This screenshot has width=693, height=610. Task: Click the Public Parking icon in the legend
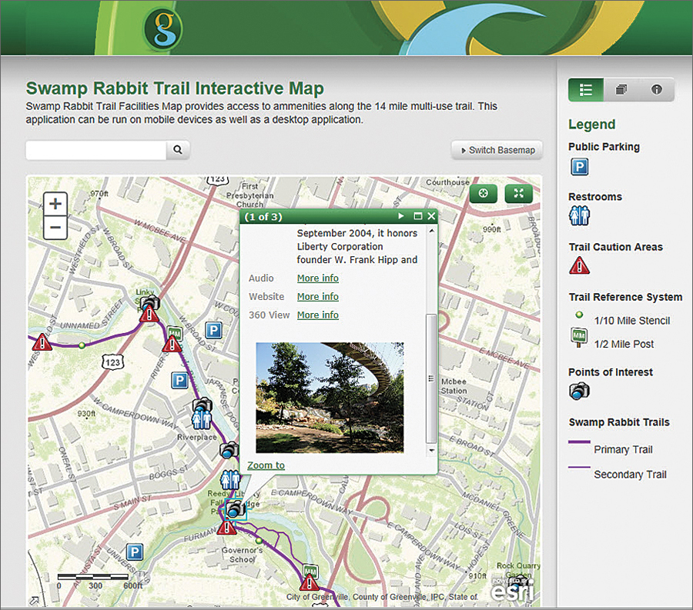[x=578, y=167]
